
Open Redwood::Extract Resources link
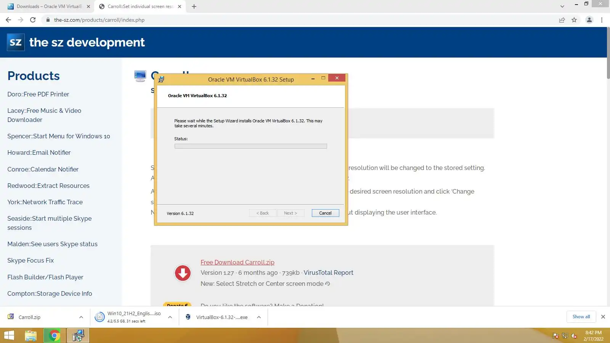pos(48,186)
